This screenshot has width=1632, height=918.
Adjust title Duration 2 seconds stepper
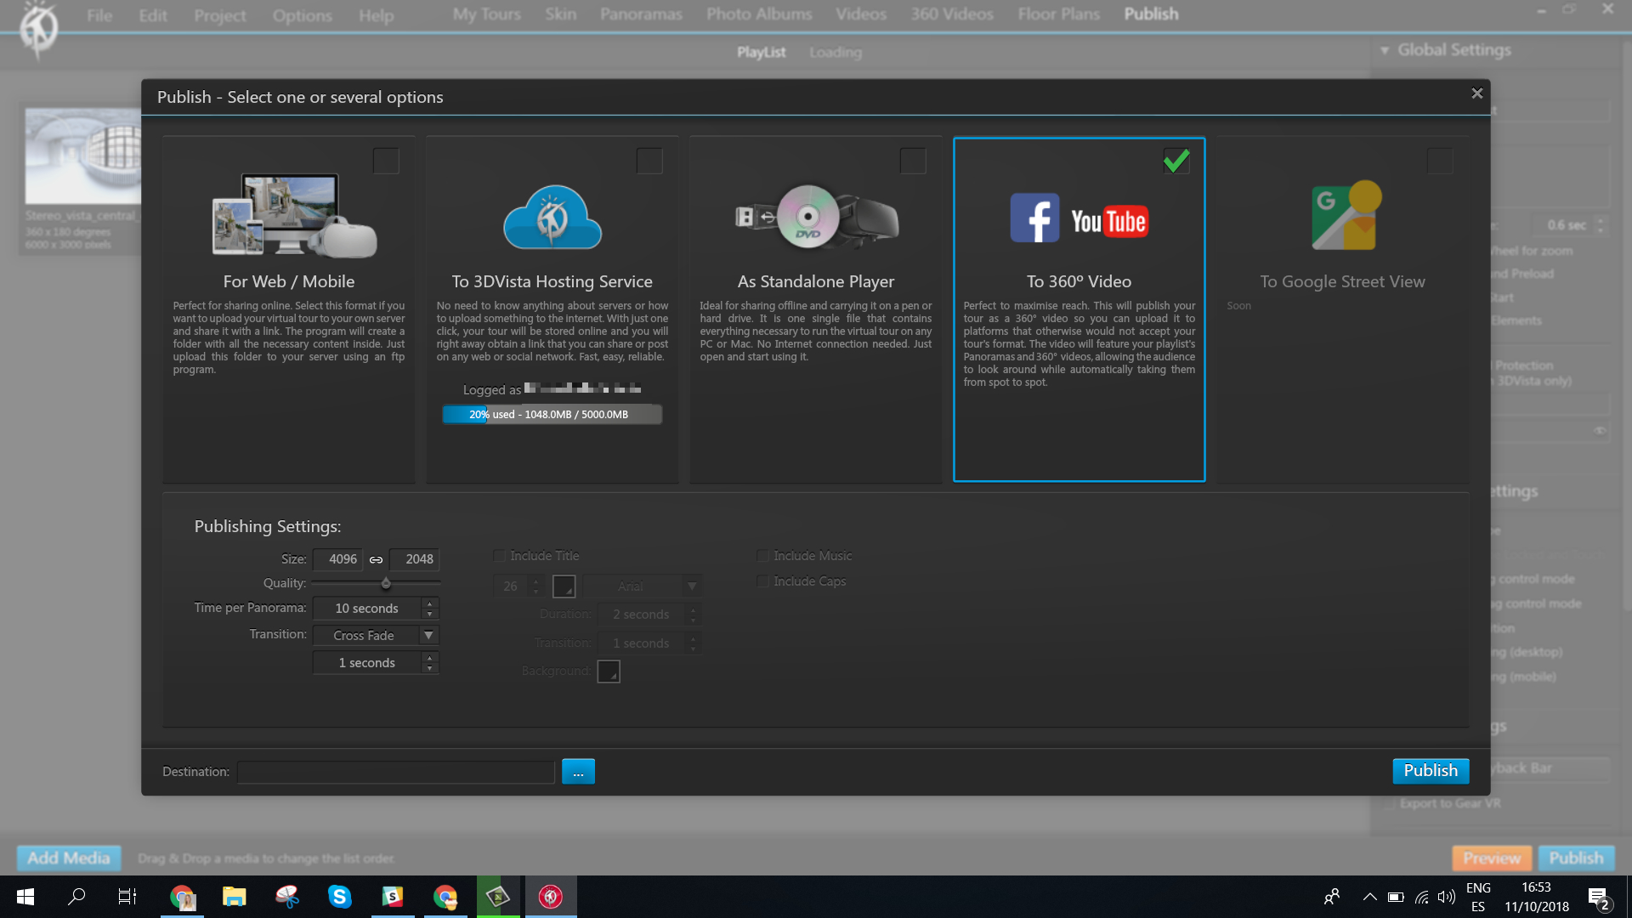[x=694, y=615]
